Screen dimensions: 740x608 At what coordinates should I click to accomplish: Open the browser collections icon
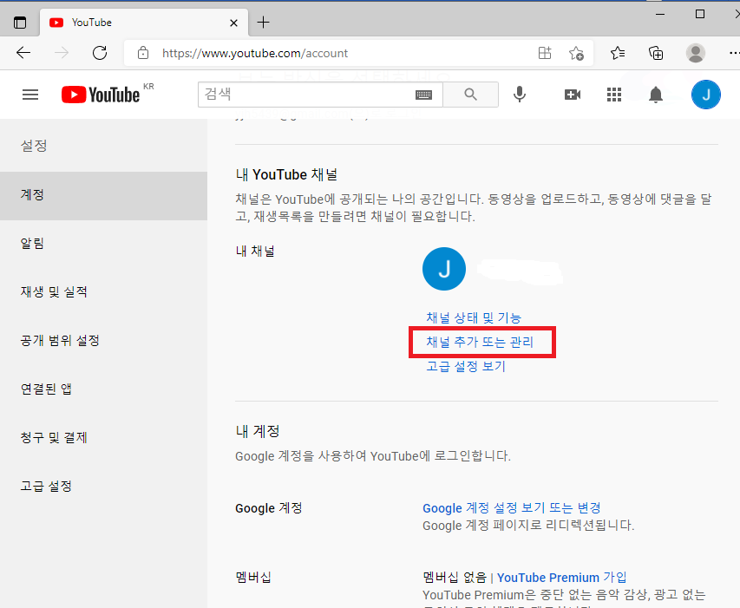(656, 53)
